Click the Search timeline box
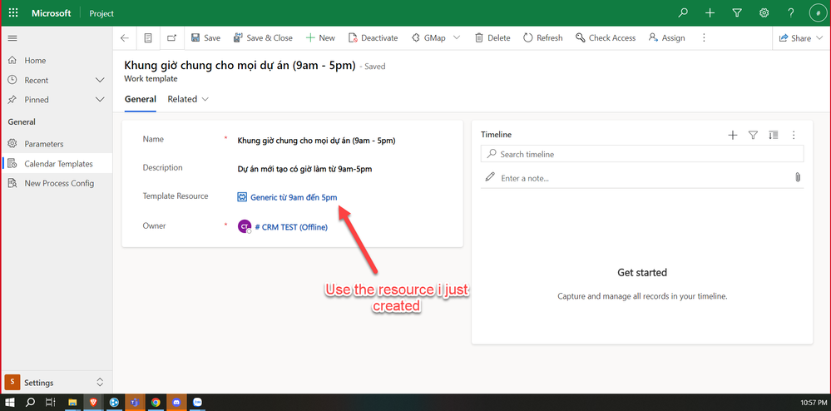 tap(642, 154)
